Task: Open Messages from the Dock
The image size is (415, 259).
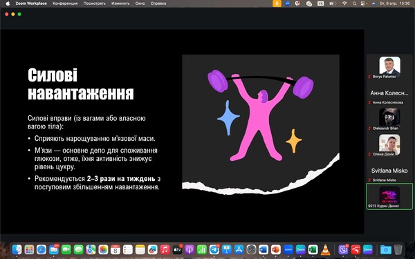Action: pos(79,249)
